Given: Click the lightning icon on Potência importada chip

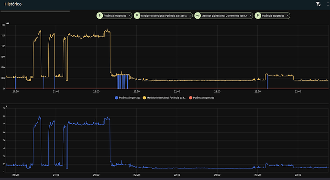Looking at the screenshot, I should tap(99, 16).
